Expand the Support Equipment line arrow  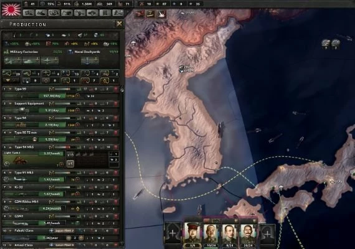(10, 103)
